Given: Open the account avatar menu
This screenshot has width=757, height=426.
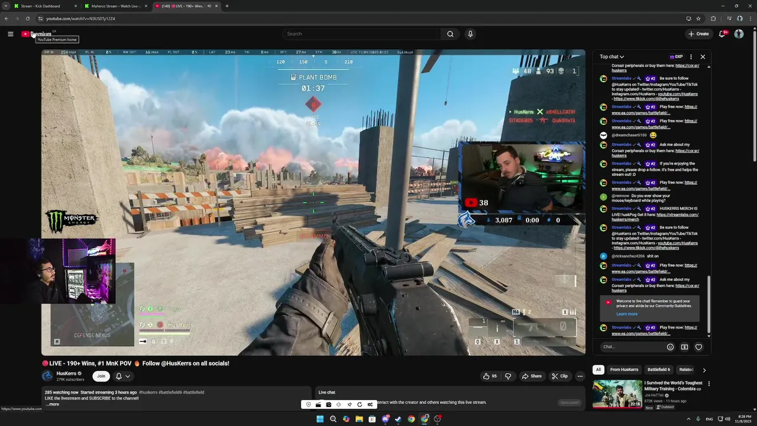Looking at the screenshot, I should [x=739, y=34].
